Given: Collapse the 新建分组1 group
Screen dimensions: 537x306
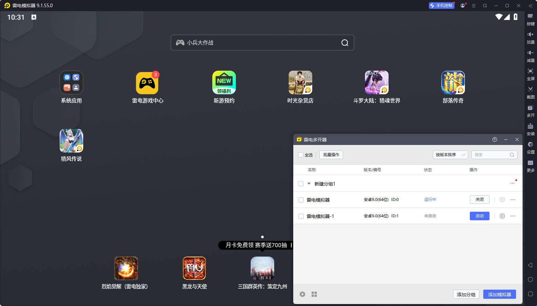Looking at the screenshot, I should [308, 184].
